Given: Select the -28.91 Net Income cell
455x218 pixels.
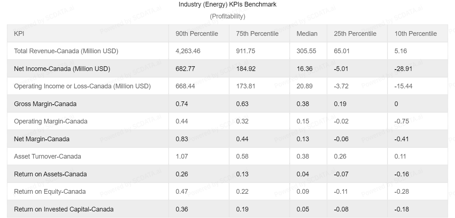Looking at the screenshot, I should click(403, 69).
